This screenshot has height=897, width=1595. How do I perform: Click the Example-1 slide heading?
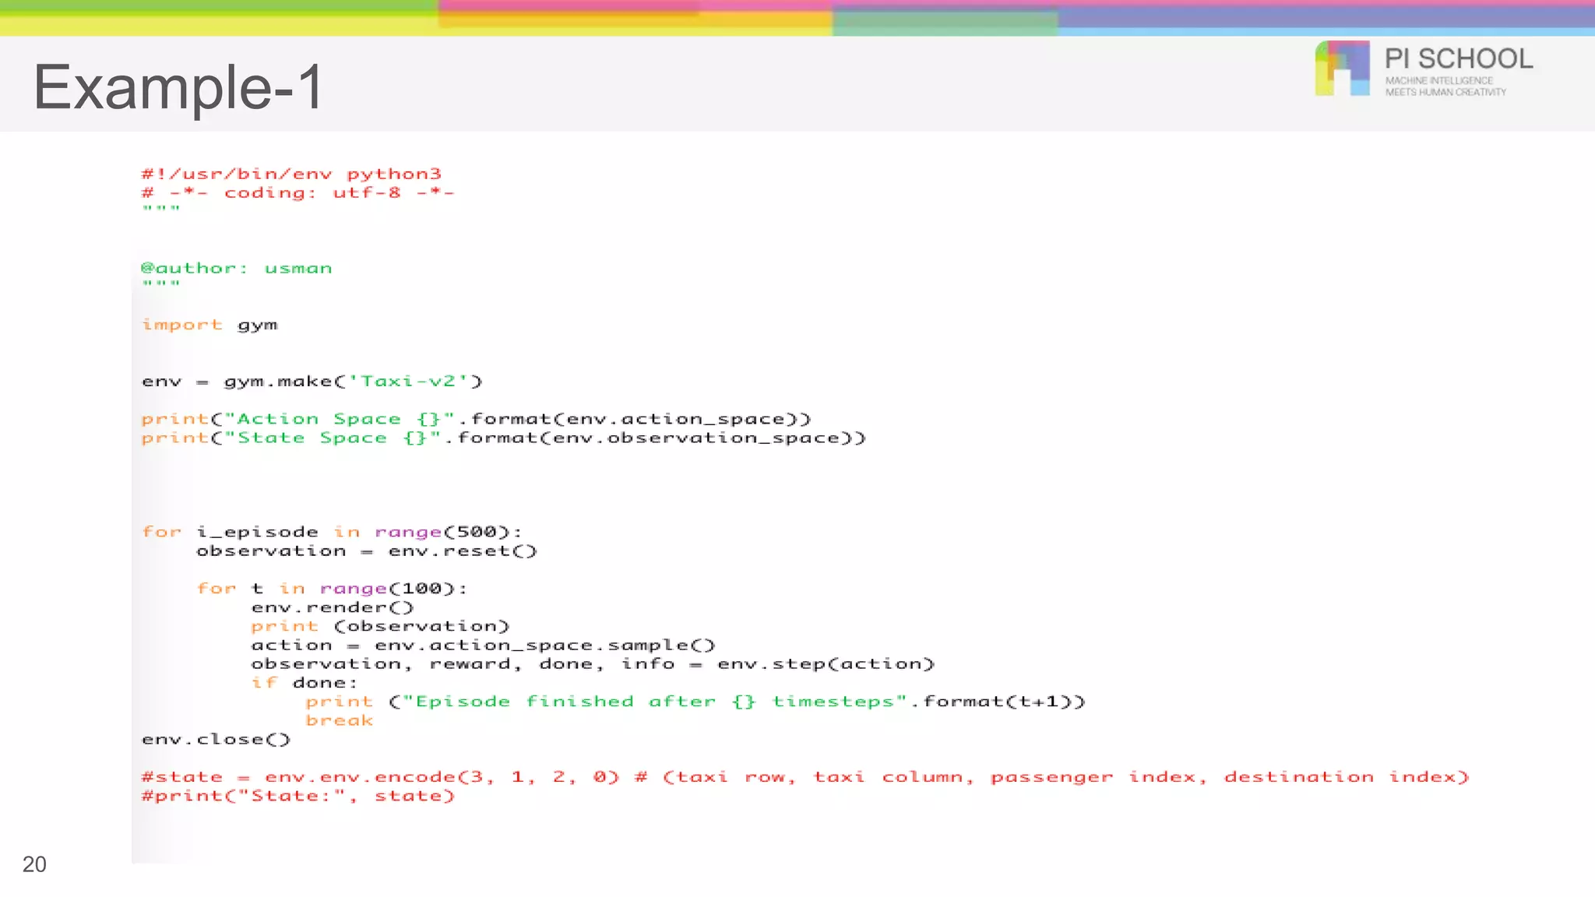click(x=178, y=87)
